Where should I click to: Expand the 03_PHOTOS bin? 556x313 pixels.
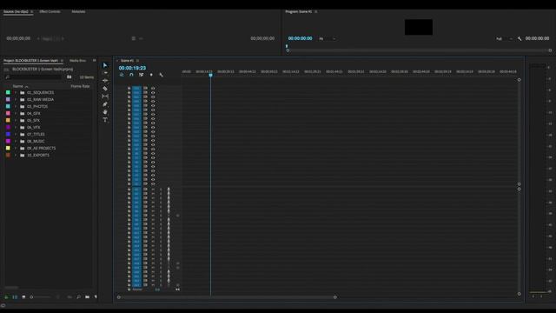point(16,106)
